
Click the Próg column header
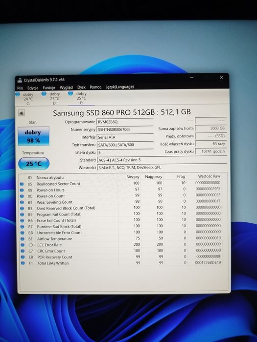click(181, 176)
